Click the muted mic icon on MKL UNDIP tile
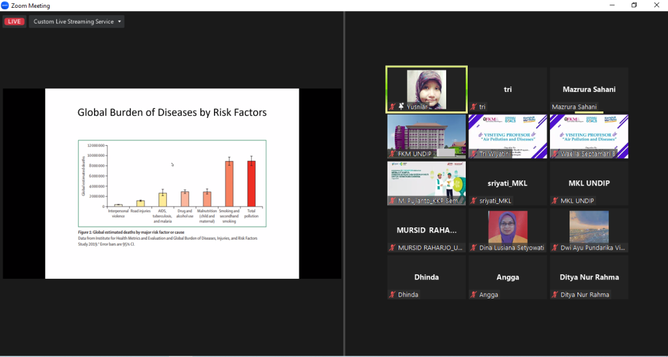 [555, 201]
